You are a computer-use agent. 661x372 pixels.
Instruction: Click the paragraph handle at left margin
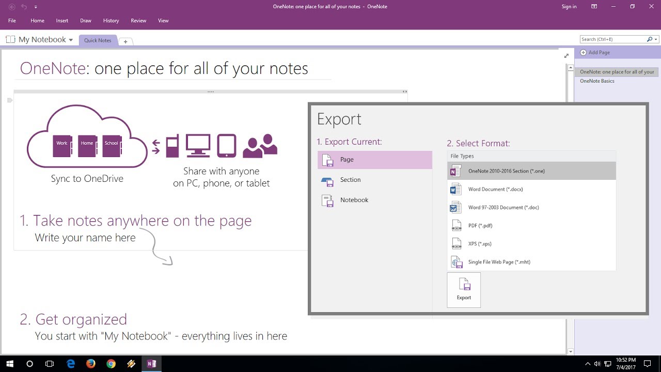(9, 100)
